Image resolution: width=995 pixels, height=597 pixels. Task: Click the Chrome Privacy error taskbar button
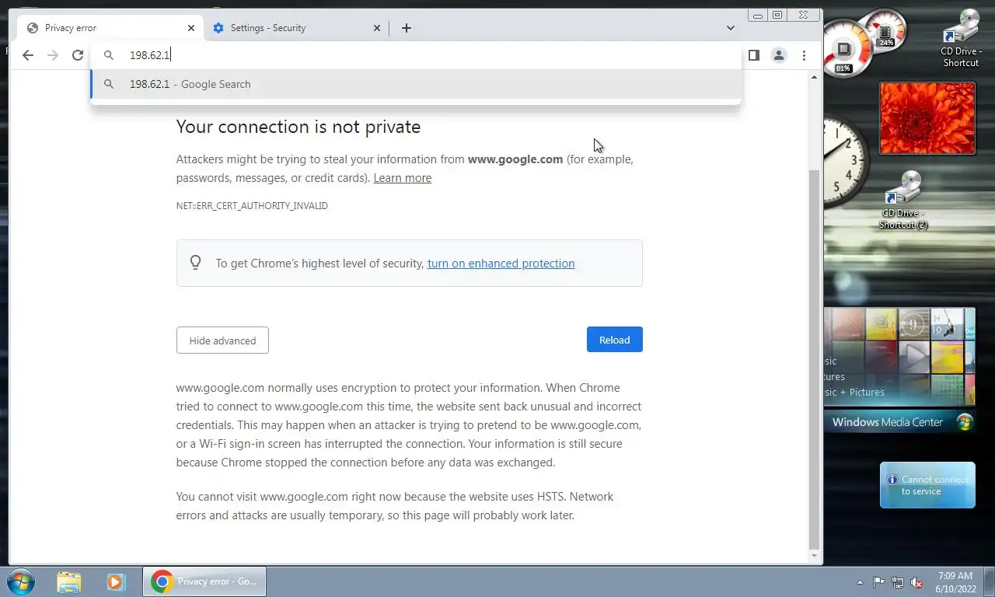pos(204,581)
